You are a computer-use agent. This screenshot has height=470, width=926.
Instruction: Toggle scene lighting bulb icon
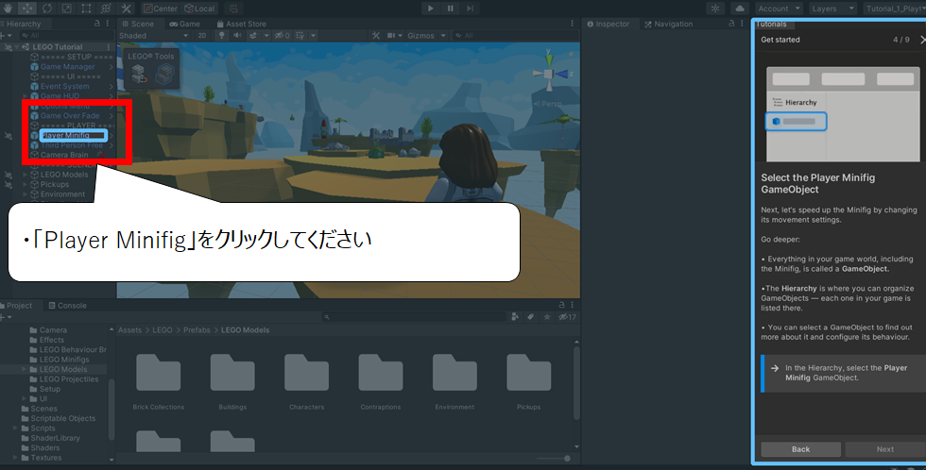coord(221,35)
